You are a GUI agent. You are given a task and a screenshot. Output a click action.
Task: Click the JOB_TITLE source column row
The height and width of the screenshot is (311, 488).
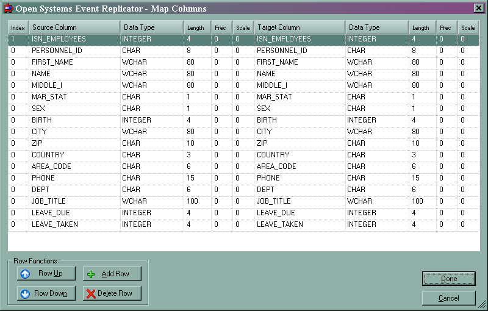tap(49, 201)
